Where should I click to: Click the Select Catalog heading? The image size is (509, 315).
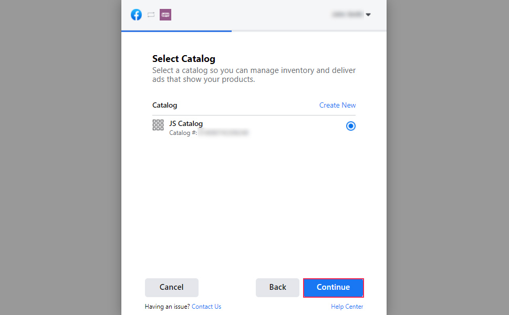pos(184,59)
